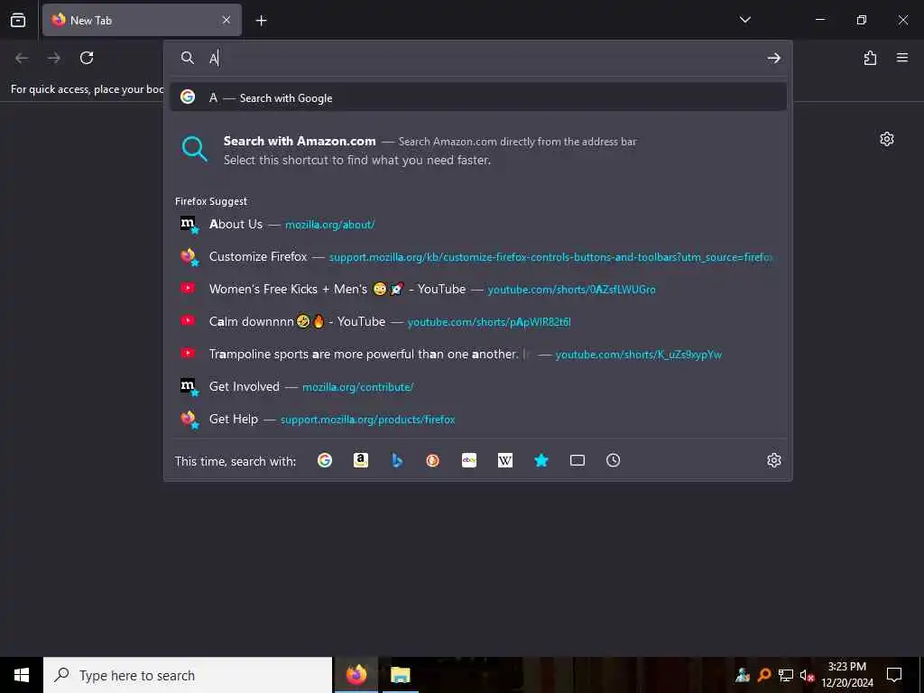The image size is (924, 693).
Task: Search this time with Bing icon
Action: (x=397, y=460)
